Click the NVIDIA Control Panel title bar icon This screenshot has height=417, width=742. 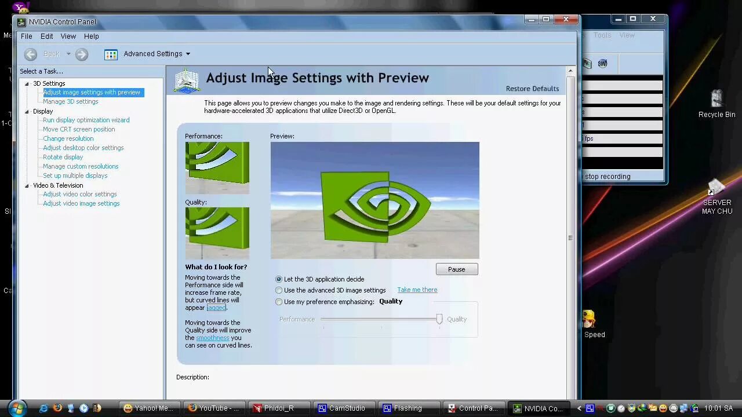21,22
